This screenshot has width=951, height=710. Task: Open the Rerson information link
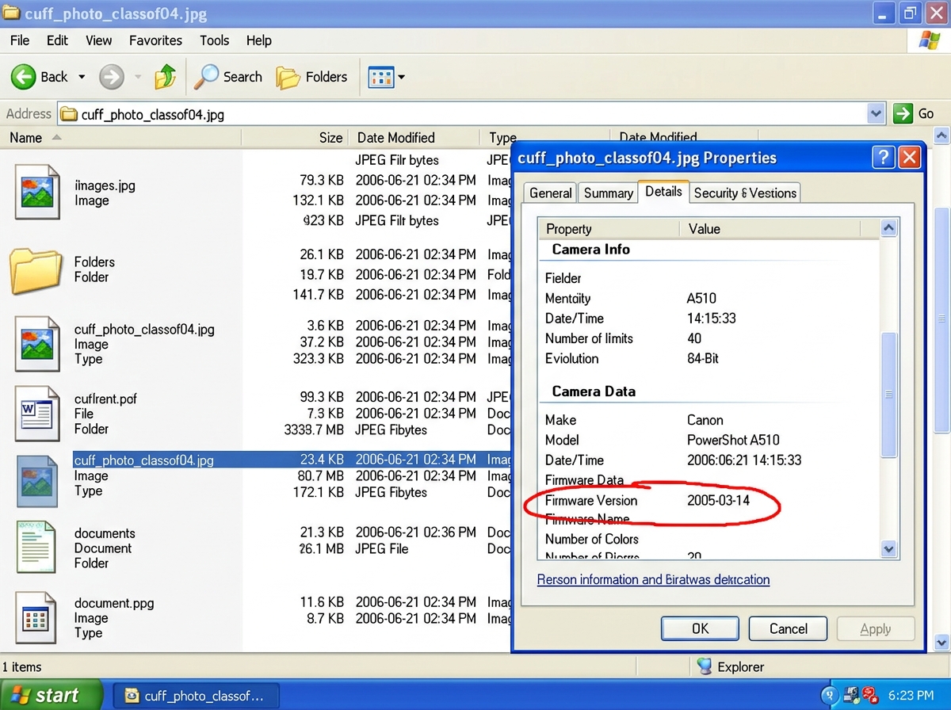point(653,579)
